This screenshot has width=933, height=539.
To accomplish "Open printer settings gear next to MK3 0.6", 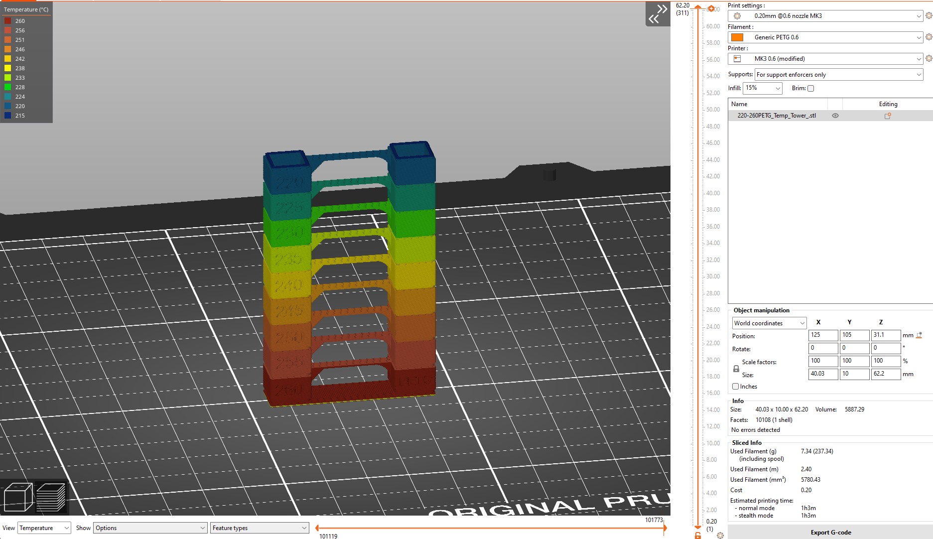I will [929, 58].
